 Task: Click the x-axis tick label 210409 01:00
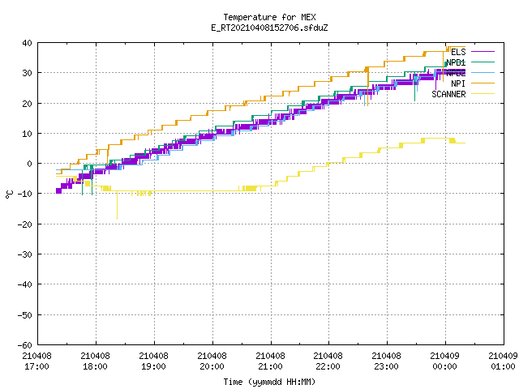click(503, 361)
